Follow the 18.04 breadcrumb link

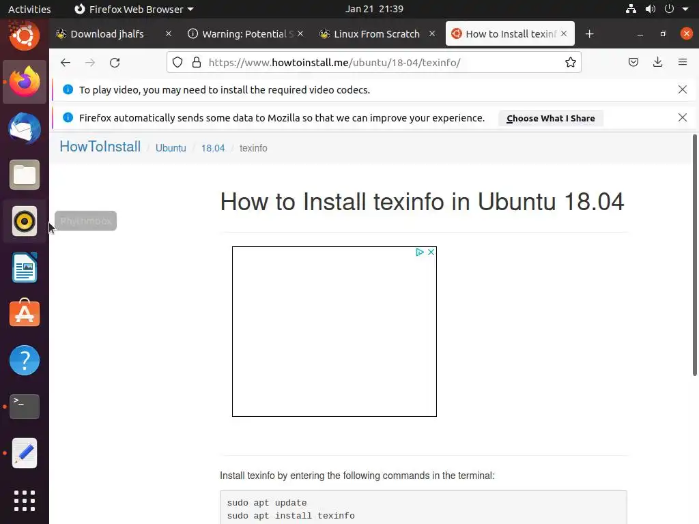[213, 148]
